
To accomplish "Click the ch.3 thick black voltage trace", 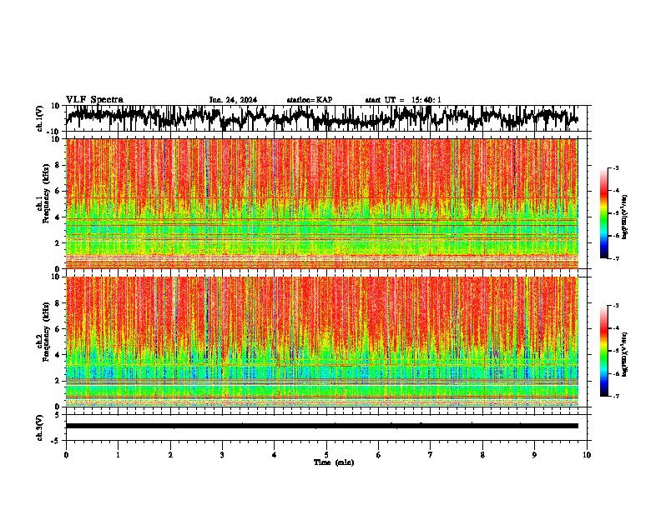I will 321,426.
